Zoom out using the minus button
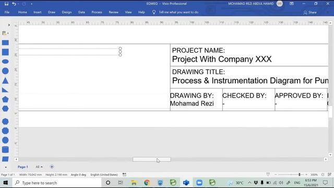 (276, 174)
